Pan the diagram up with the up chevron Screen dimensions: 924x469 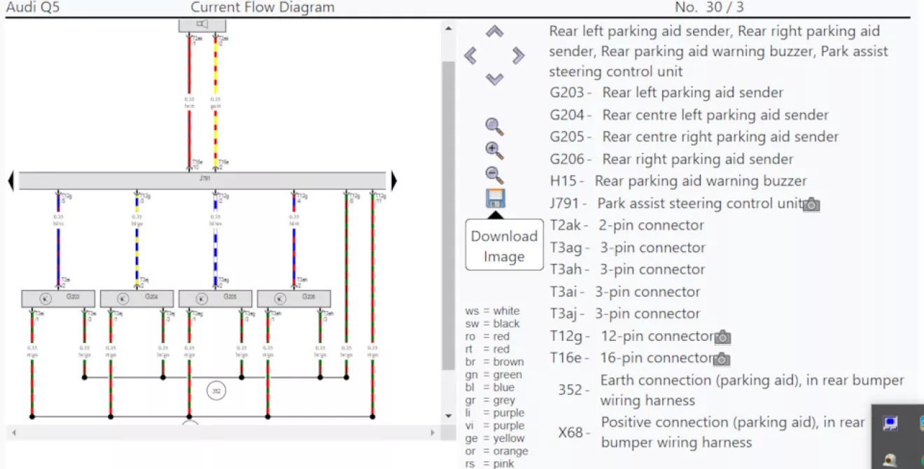[x=495, y=32]
